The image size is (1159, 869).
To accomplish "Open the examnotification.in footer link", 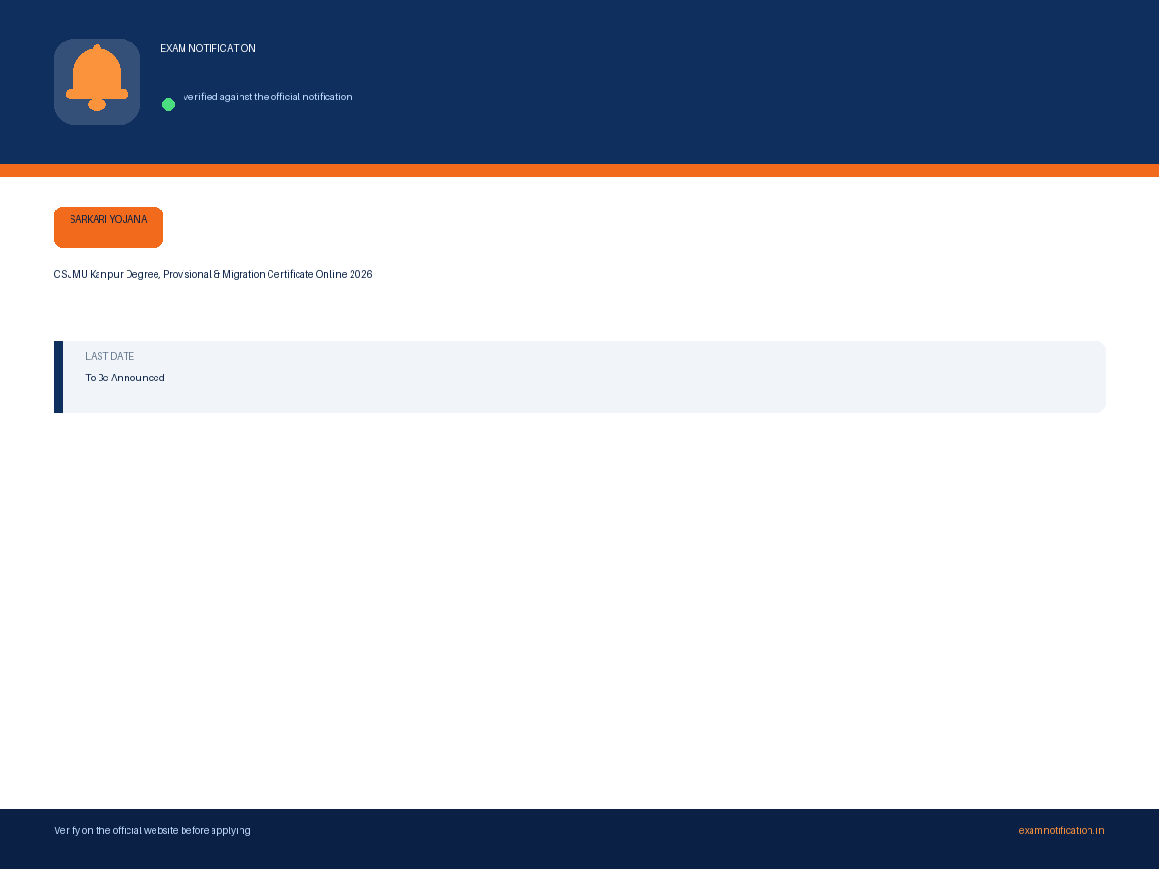I will coord(1060,830).
